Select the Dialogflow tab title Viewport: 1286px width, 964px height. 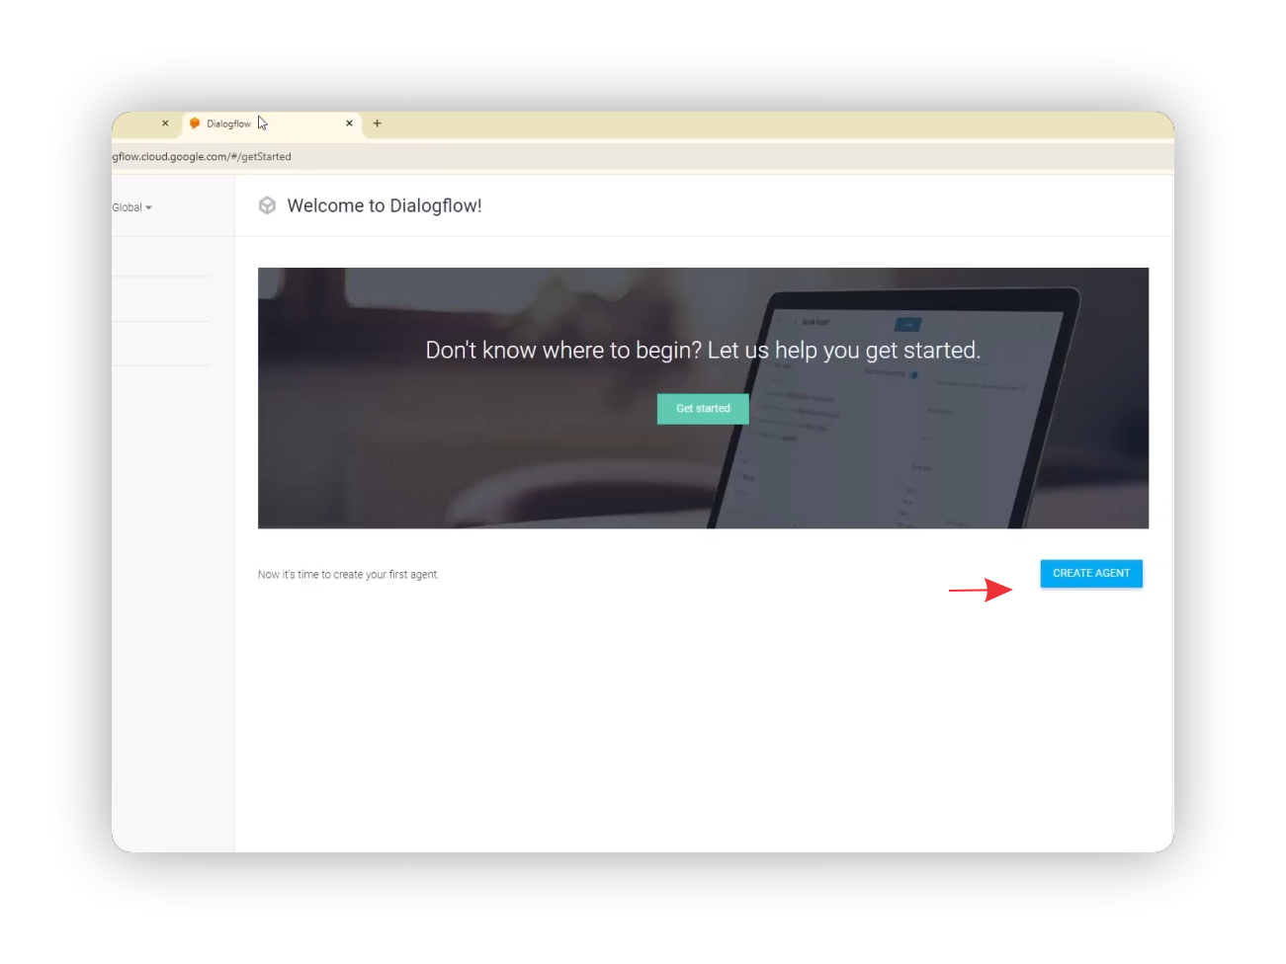tap(228, 124)
